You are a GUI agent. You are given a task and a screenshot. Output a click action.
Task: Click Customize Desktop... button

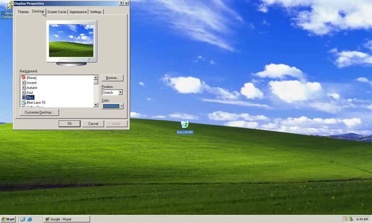[x=39, y=112]
